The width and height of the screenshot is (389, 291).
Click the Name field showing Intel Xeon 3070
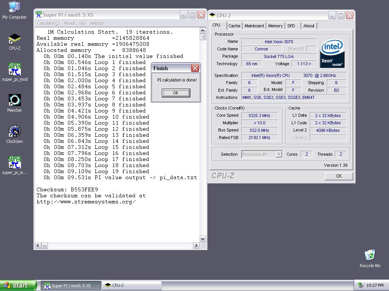click(x=279, y=42)
